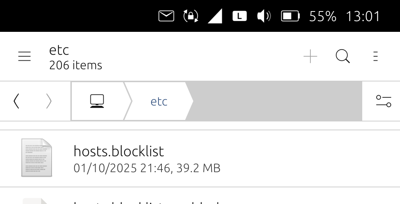This screenshot has width=400, height=204.
Task: Open the keyboard layout L indicator
Action: click(x=239, y=16)
